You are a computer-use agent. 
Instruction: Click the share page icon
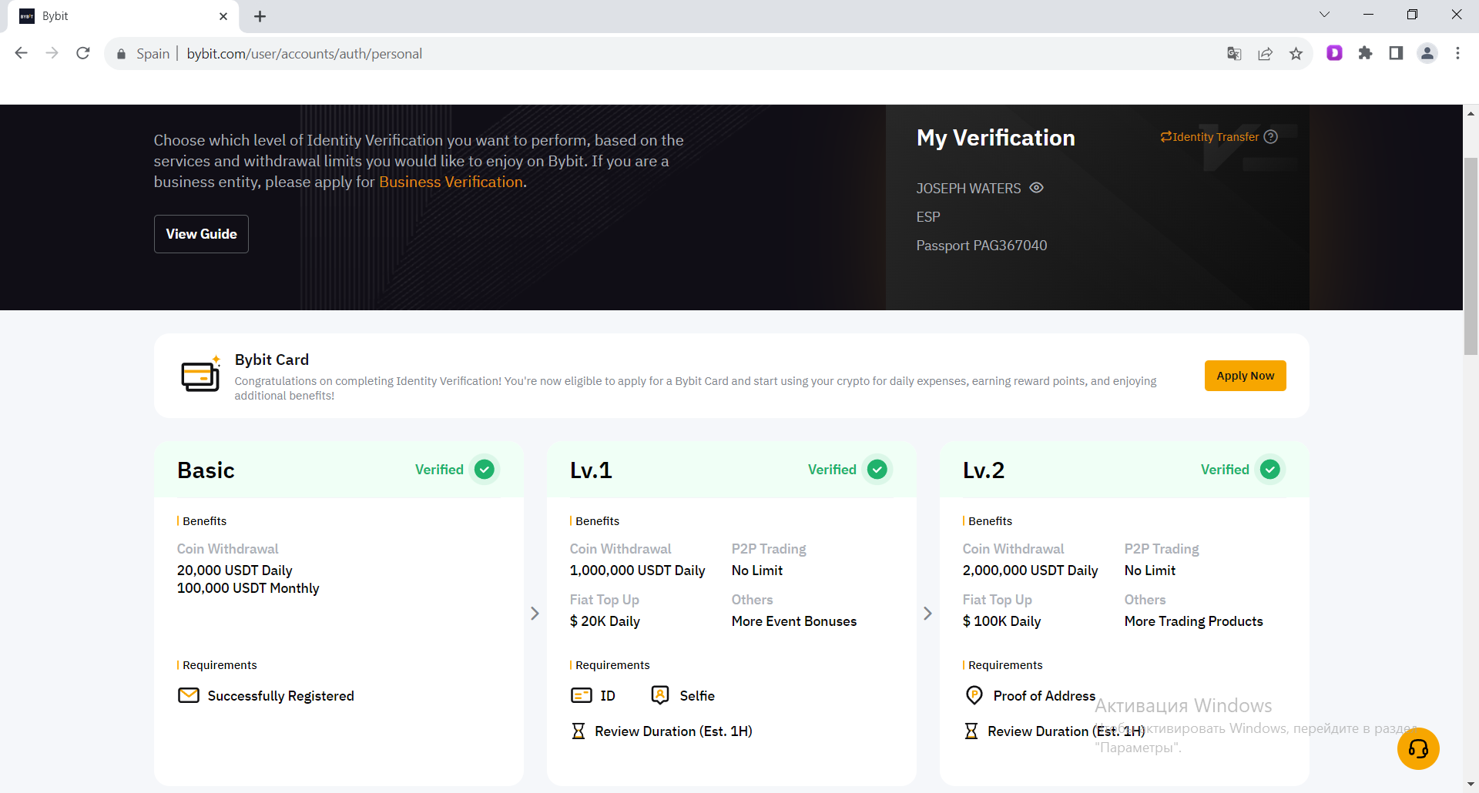point(1265,54)
